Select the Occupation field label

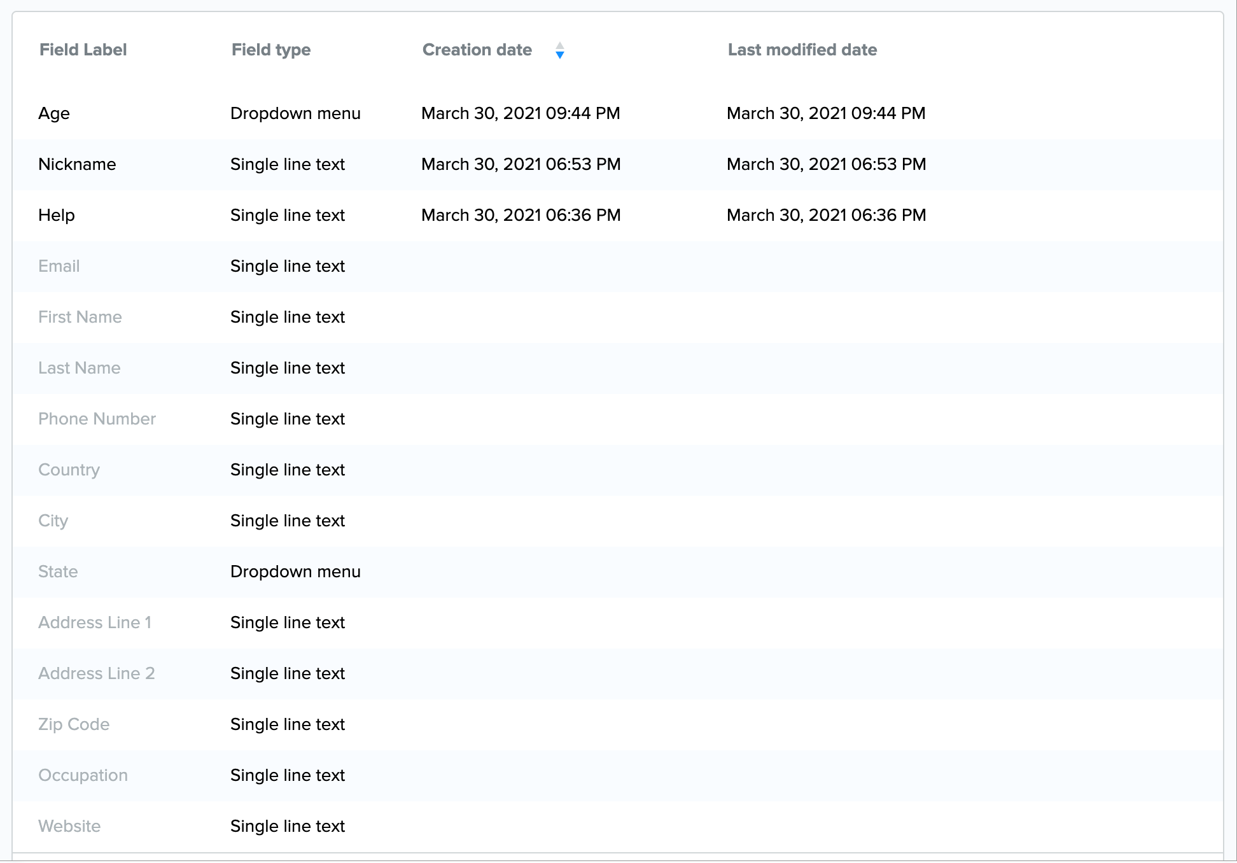[x=83, y=775]
